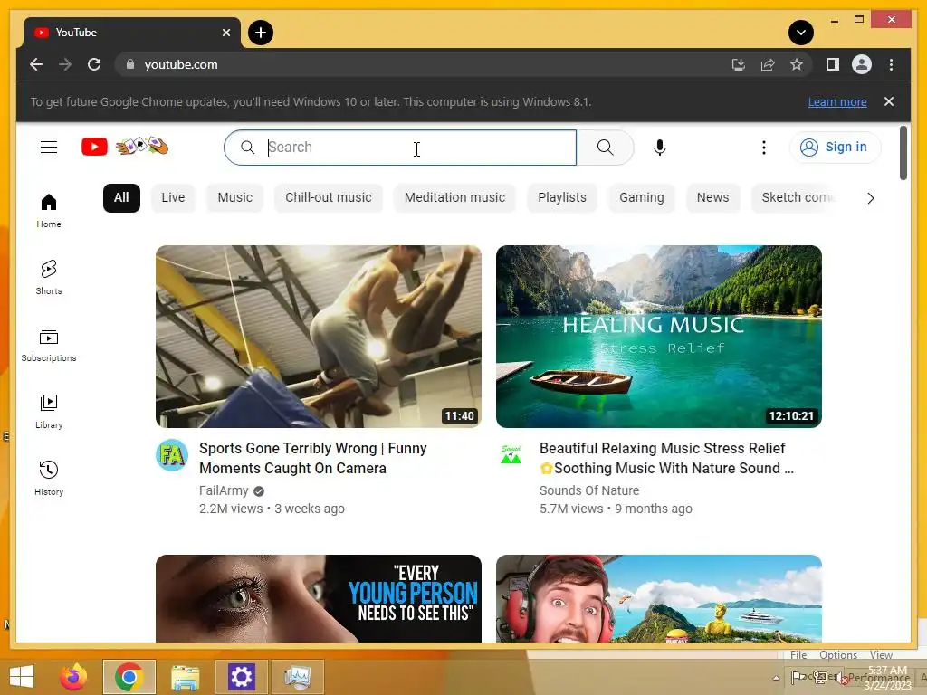Select the Meditation music chip
The image size is (927, 695).
tap(454, 197)
